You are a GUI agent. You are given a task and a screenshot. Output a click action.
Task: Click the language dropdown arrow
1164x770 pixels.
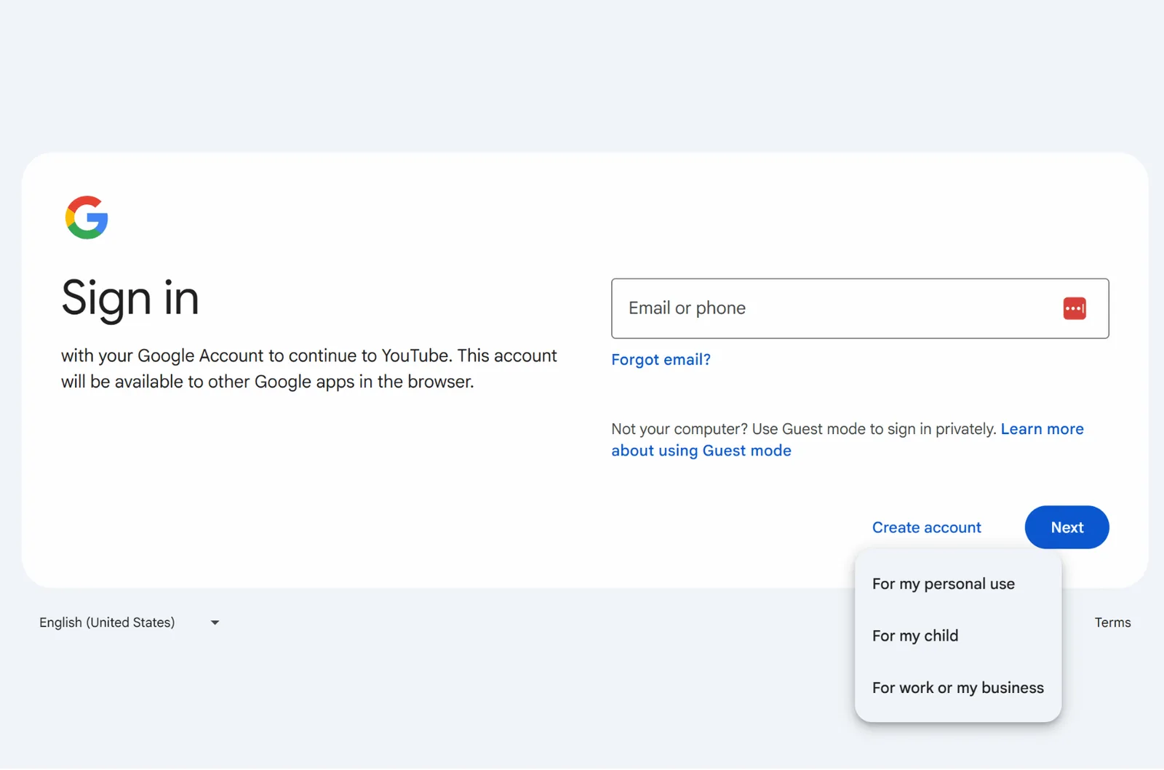click(x=215, y=622)
